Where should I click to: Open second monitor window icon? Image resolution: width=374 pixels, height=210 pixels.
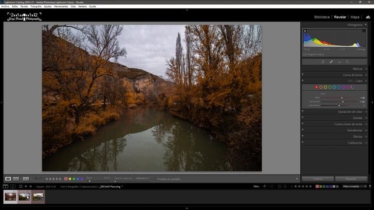[13, 187]
